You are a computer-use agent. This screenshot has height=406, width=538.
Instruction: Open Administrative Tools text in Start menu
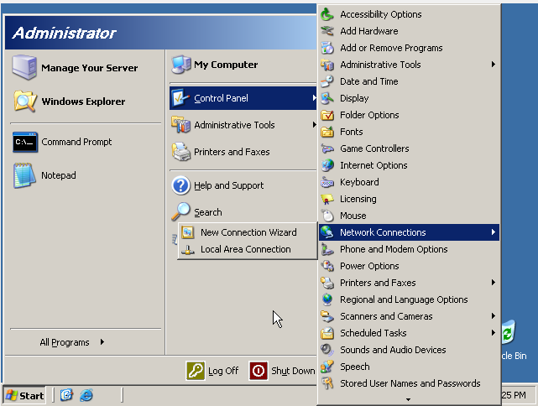coord(234,125)
